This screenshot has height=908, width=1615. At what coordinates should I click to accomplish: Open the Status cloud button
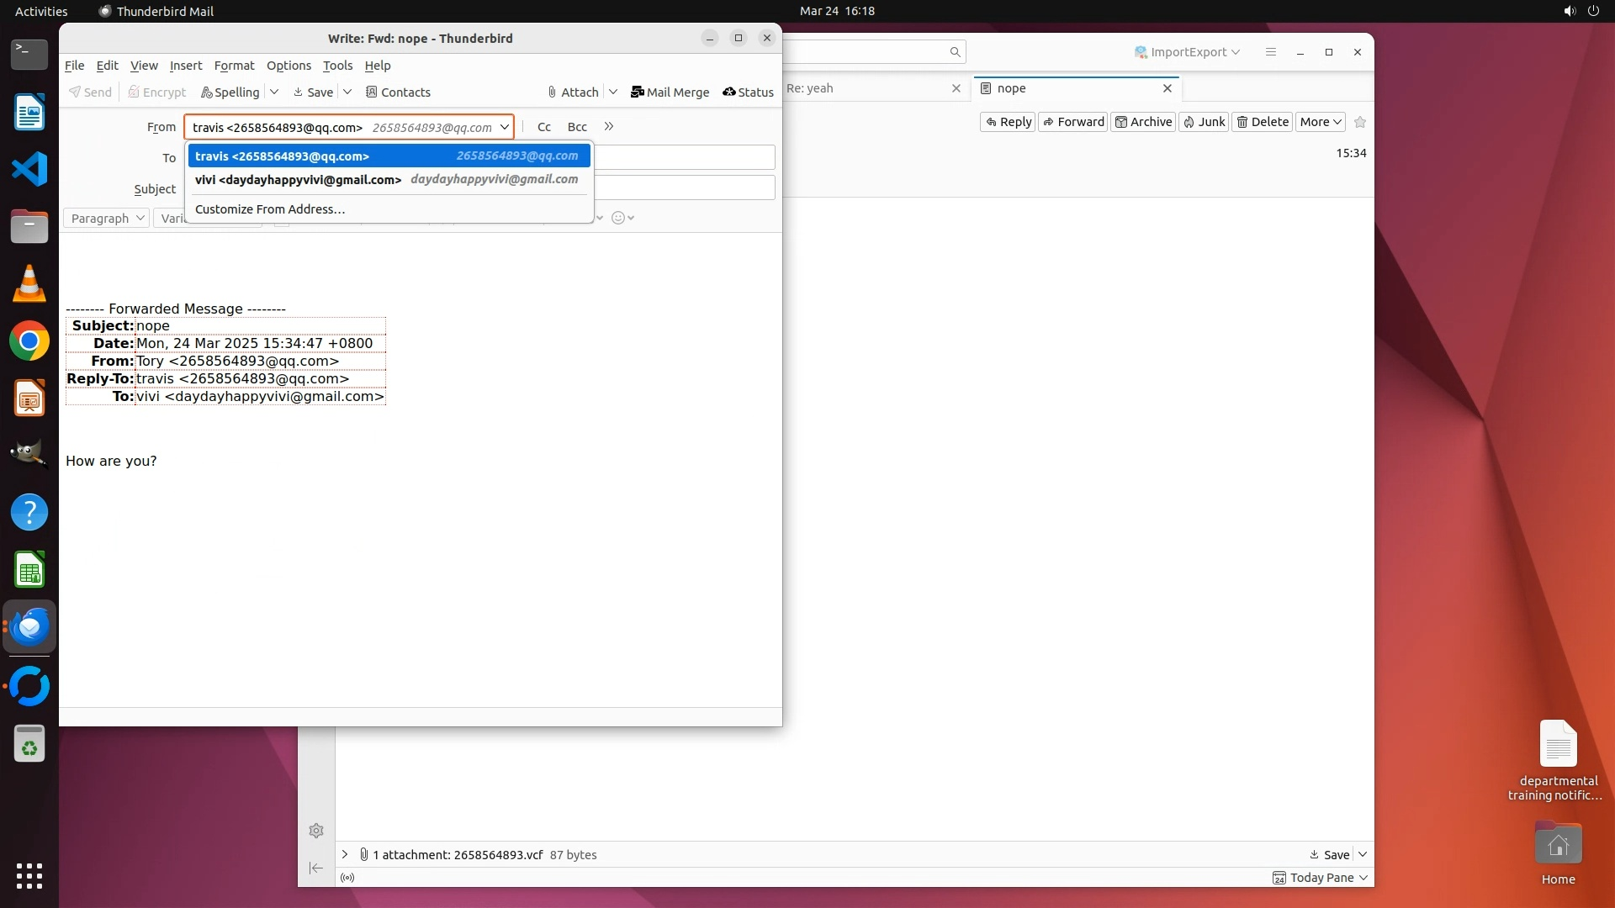tap(748, 92)
